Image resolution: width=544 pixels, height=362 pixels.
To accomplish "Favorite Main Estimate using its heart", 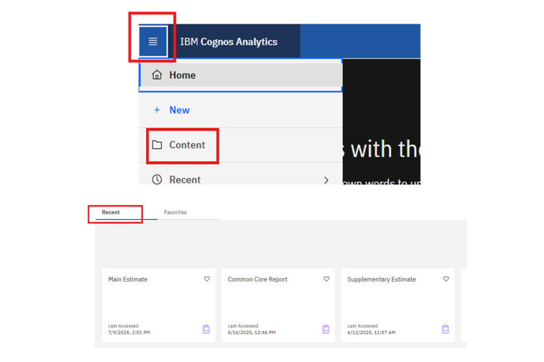I will coord(207,279).
